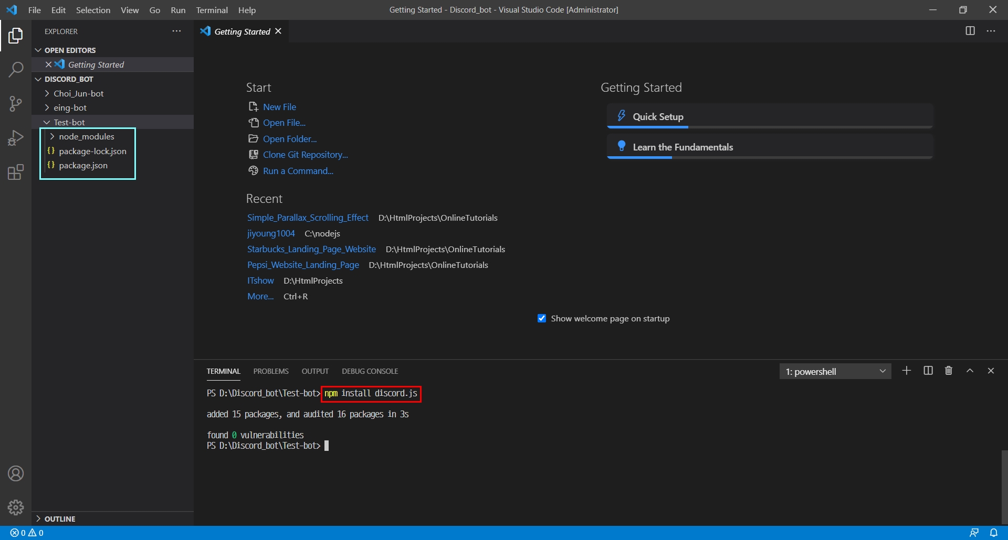Viewport: 1008px width, 540px height.
Task: Switch to the Output panel tab
Action: pyautogui.click(x=315, y=371)
